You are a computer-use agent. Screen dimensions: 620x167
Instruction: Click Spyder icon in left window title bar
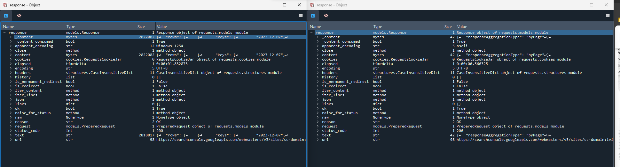[x=5, y=5]
